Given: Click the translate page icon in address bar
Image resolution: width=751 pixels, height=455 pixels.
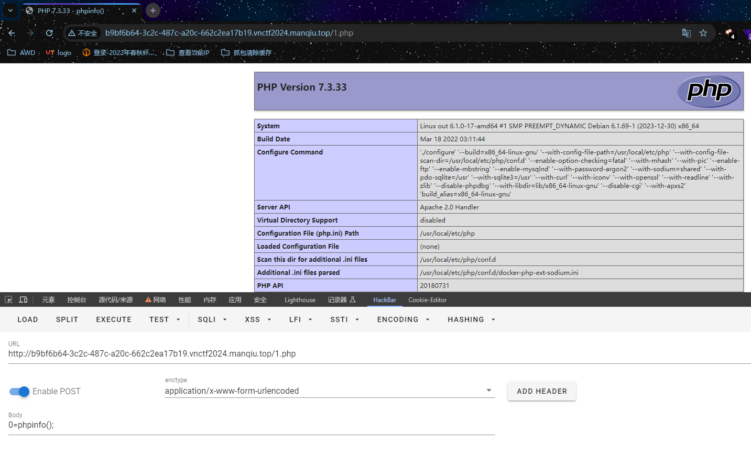Looking at the screenshot, I should tap(686, 33).
